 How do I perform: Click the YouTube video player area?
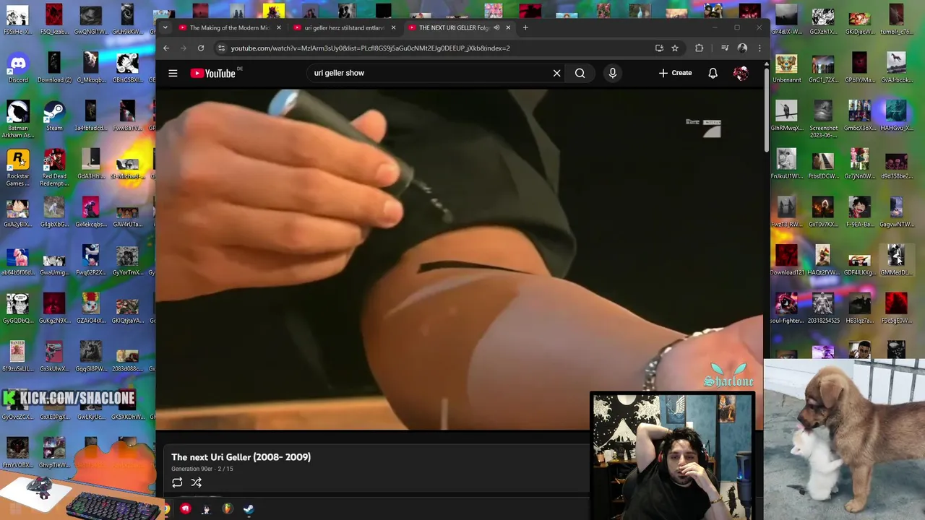pos(459,259)
